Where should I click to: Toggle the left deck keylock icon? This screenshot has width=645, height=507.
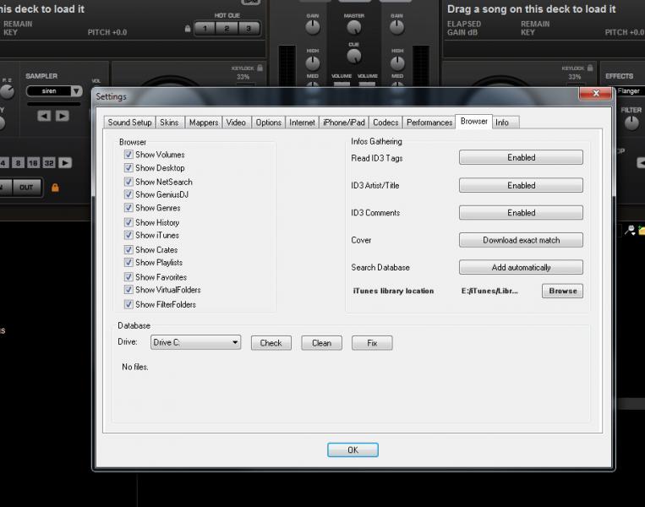click(260, 68)
